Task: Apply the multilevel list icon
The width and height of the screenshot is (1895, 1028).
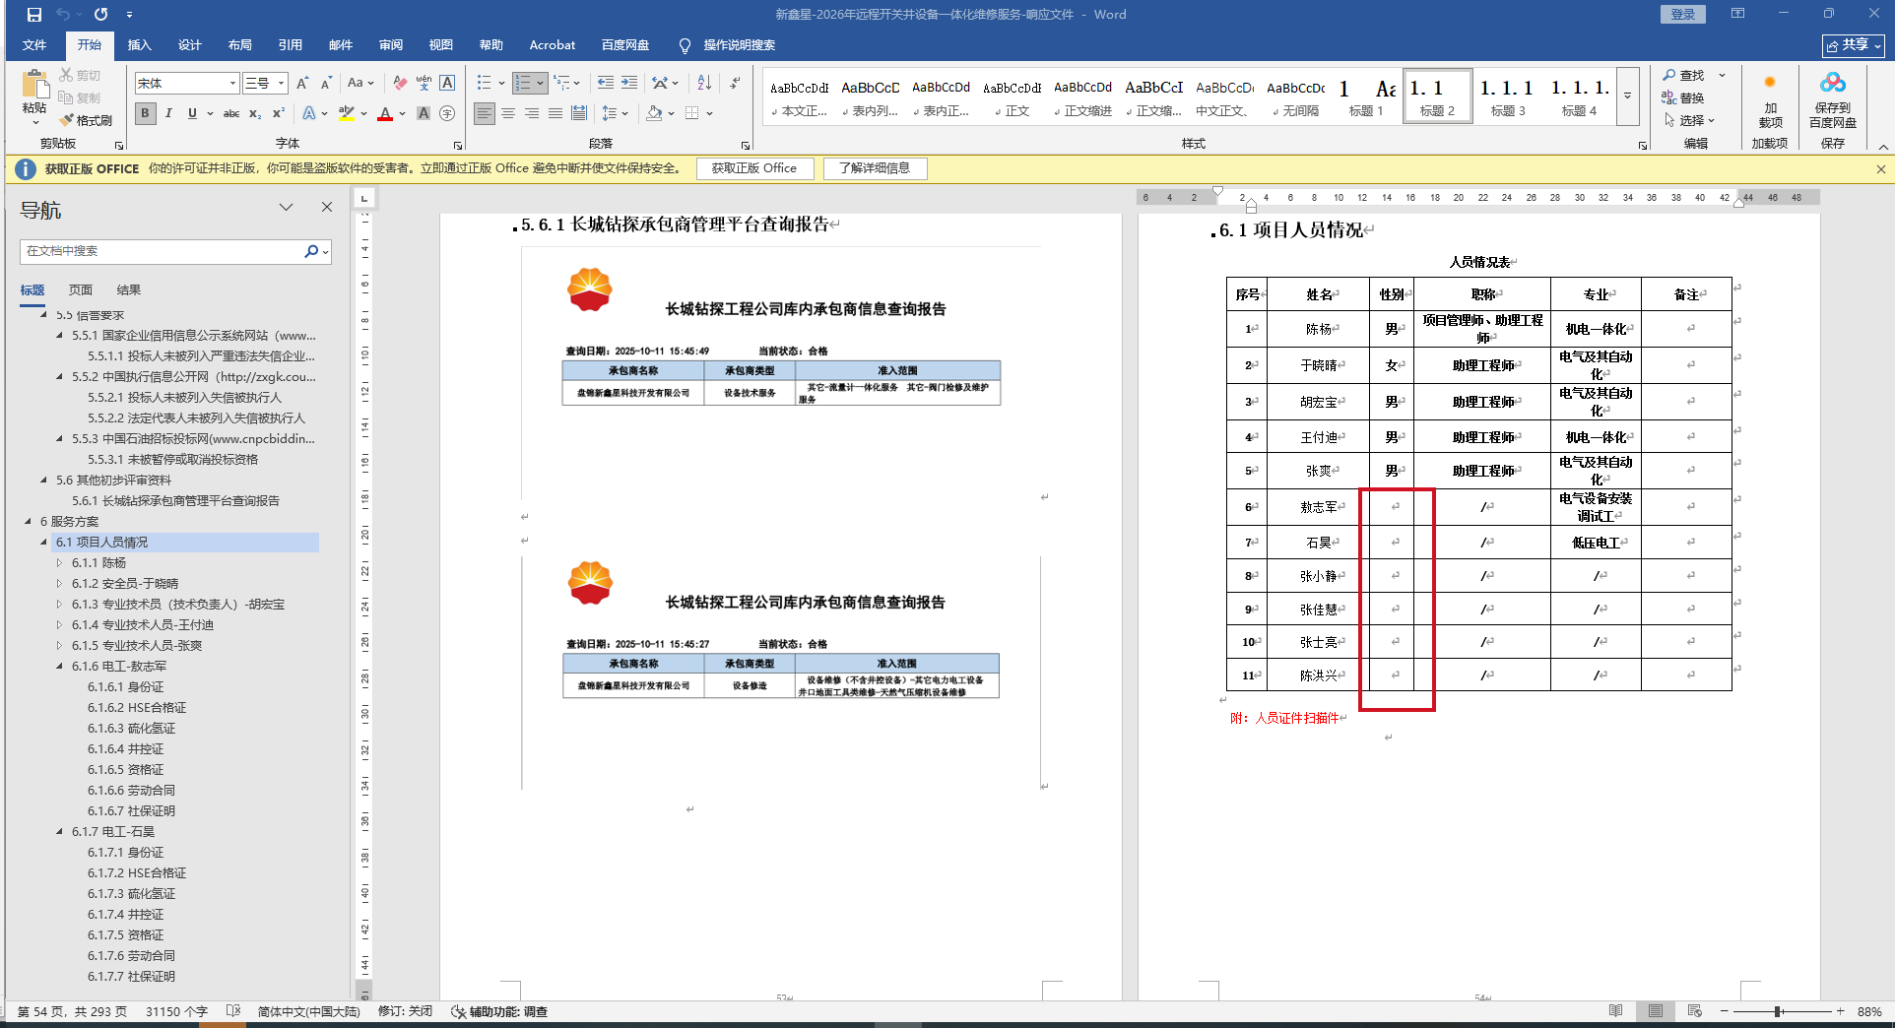Action: (561, 84)
